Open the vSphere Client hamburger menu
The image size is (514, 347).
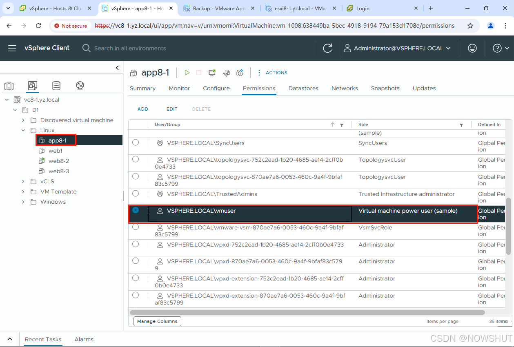[x=12, y=48]
